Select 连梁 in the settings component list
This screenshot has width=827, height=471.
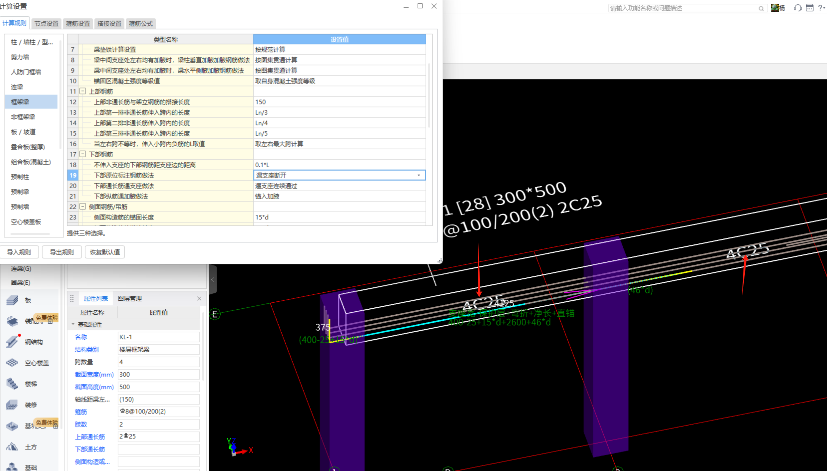pyautogui.click(x=32, y=87)
